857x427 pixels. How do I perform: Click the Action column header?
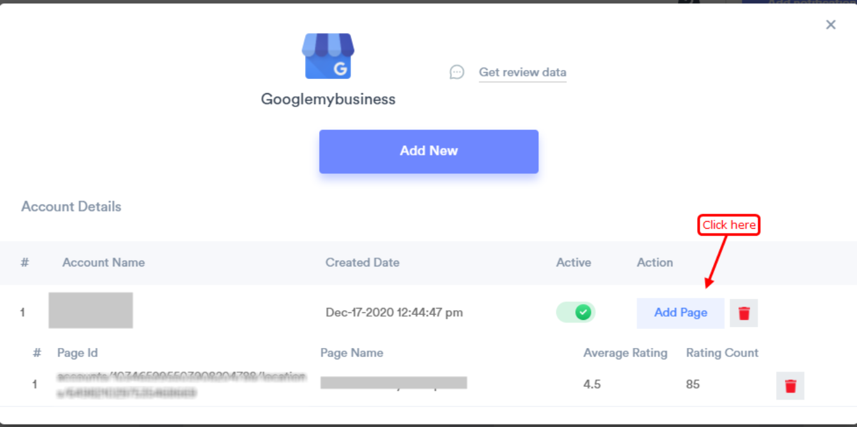click(x=655, y=263)
